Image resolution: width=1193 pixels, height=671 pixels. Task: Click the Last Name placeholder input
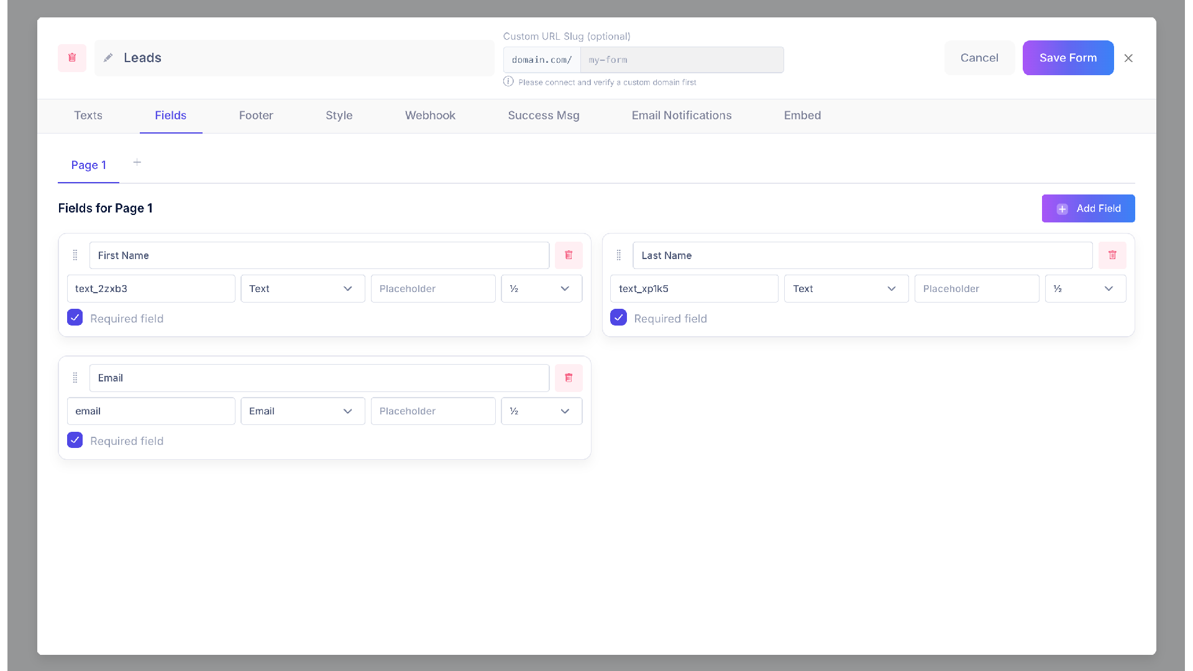pos(977,289)
